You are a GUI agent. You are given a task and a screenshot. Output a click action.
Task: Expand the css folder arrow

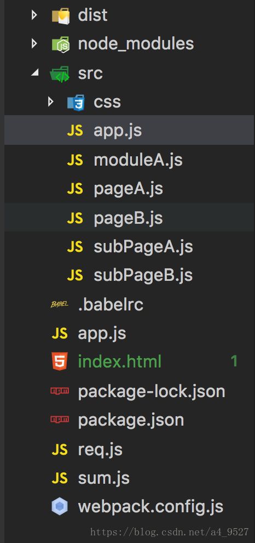(50, 102)
